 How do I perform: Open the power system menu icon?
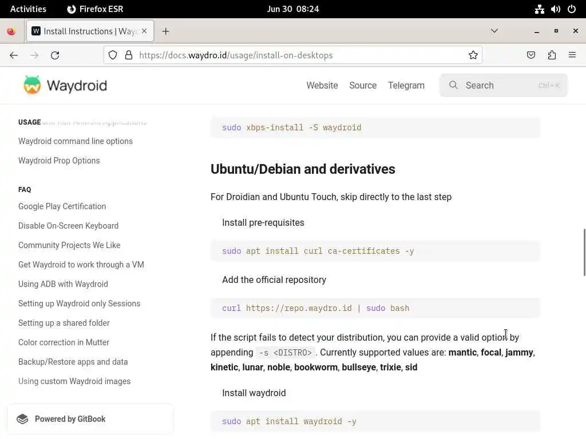point(572,9)
